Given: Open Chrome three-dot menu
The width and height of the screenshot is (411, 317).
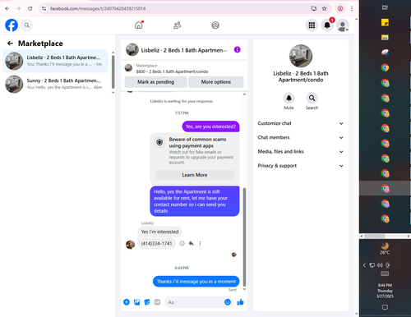Looking at the screenshot, I should click(352, 8).
